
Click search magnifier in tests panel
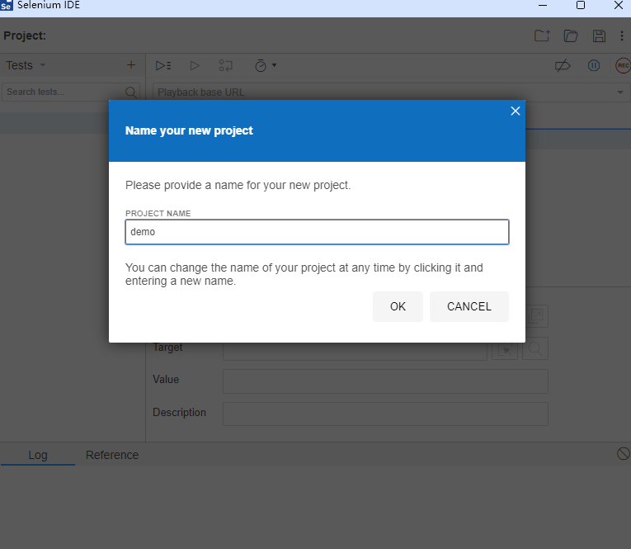coord(131,92)
